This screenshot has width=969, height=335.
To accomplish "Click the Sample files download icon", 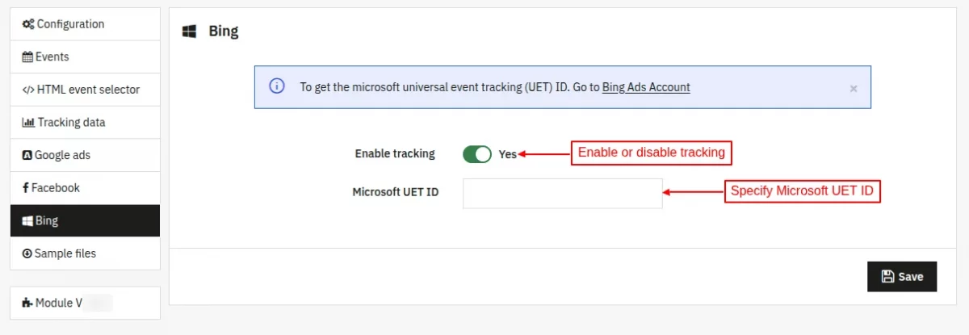I will coord(27,253).
